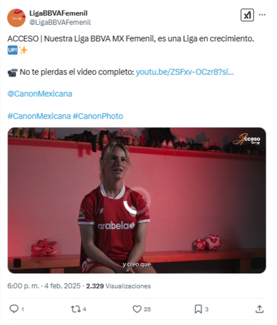Open the #CanonMexicana hashtag

coord(39,117)
